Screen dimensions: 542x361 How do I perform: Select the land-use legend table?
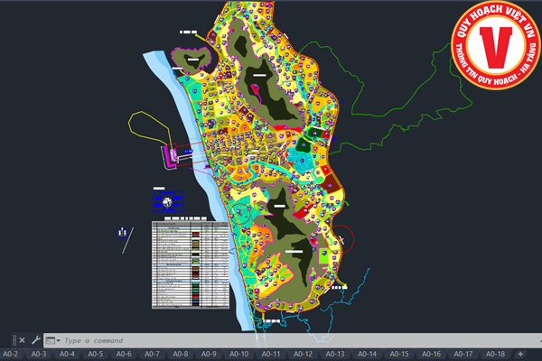point(190,265)
